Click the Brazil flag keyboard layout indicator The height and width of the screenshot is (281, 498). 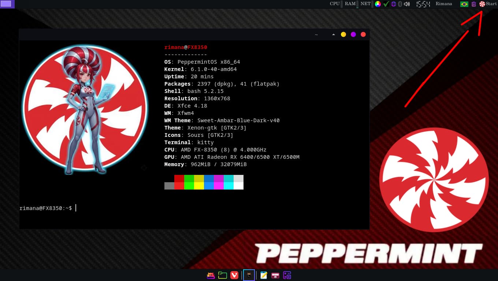[x=464, y=4]
